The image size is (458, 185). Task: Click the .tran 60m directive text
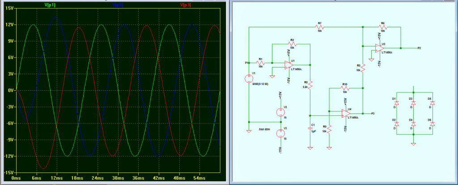tap(265, 129)
